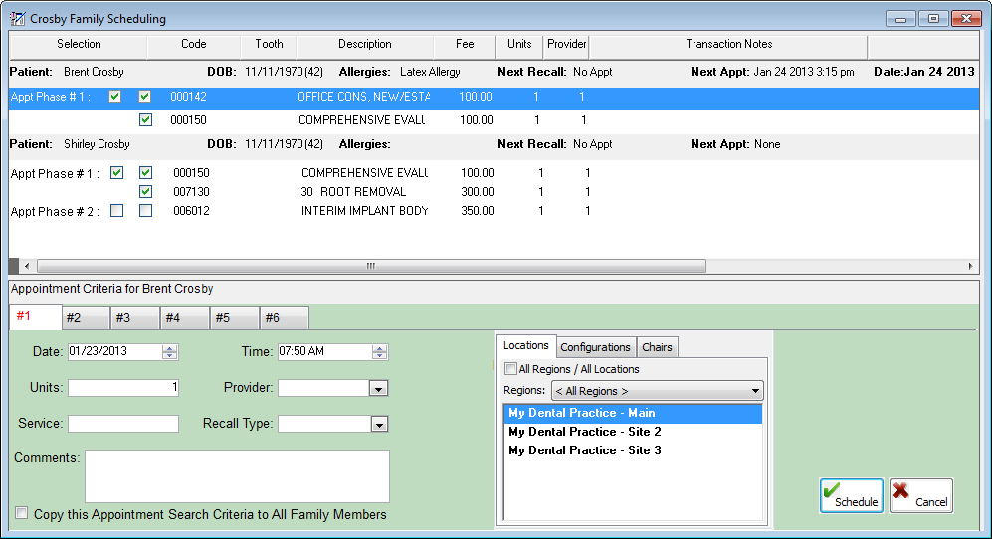
Task: Click the 350.00 fee value
Action: click(477, 211)
